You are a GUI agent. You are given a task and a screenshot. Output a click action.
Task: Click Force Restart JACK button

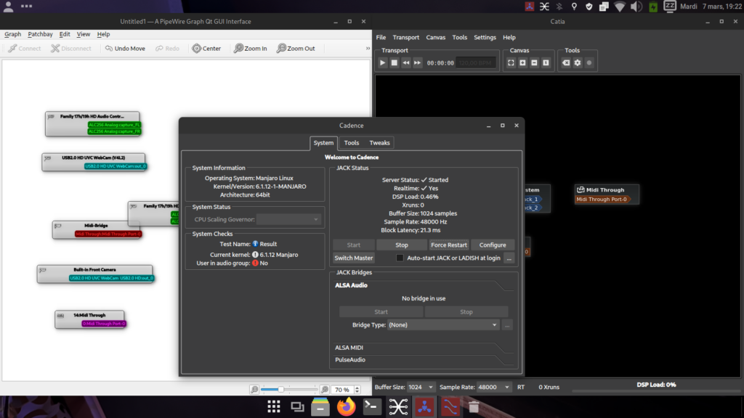(449, 245)
